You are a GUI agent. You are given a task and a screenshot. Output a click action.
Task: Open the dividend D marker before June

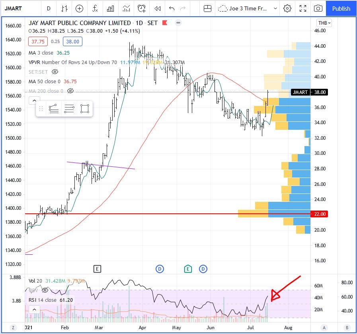coord(203,269)
